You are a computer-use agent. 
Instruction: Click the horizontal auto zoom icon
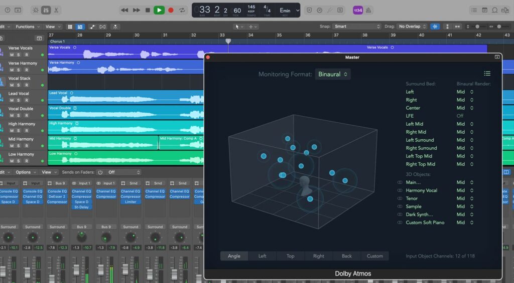(457, 27)
